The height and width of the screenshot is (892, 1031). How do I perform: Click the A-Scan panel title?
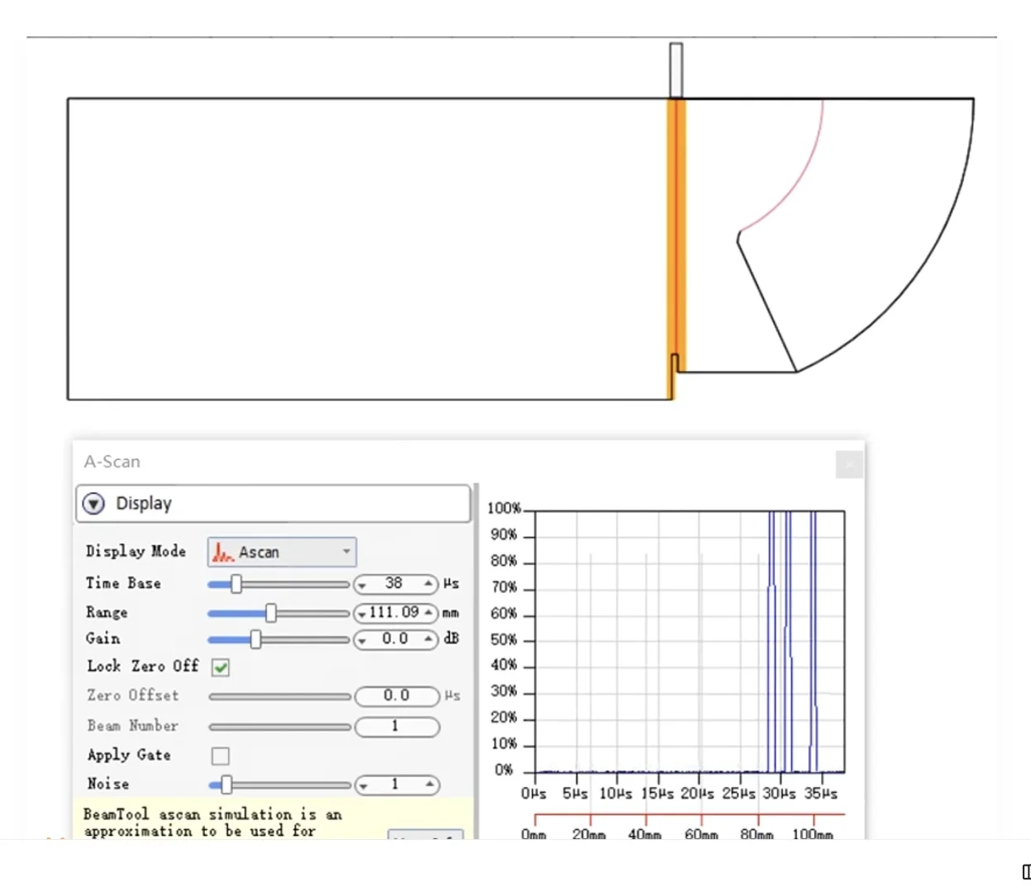pyautogui.click(x=112, y=462)
